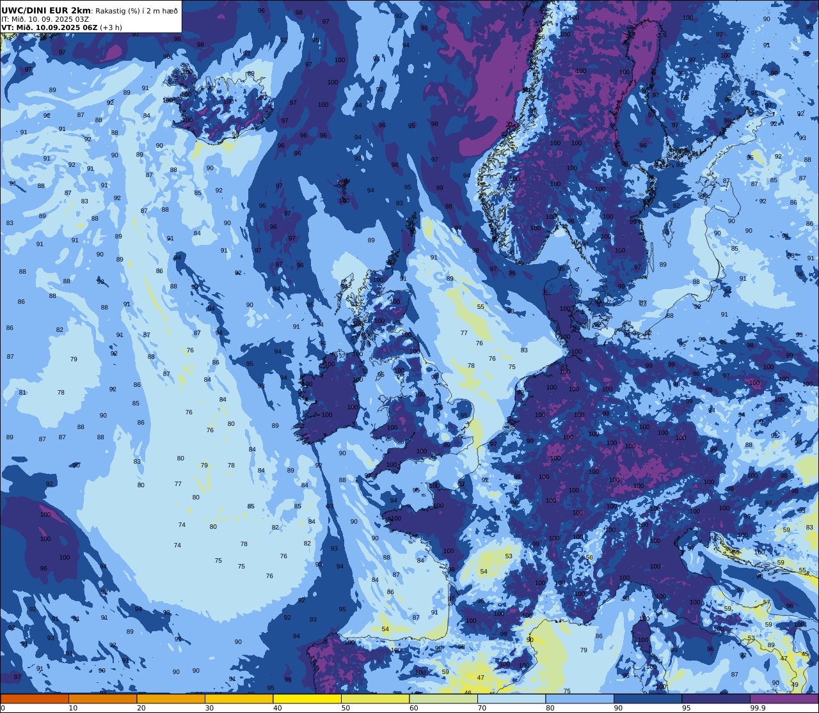Click the '20' tick label on the color scale
The height and width of the screenshot is (713, 819).
pos(141,708)
